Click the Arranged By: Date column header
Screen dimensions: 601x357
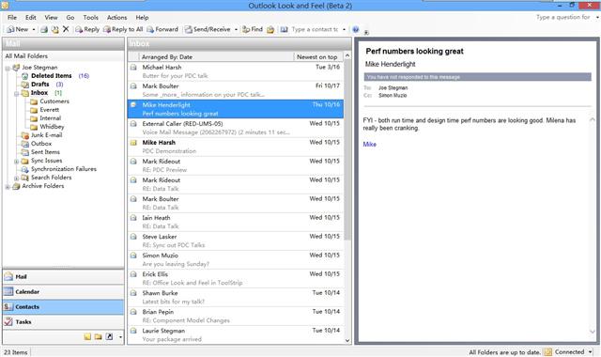[216, 56]
